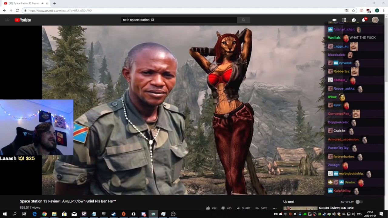Click the SHARE button under the video
The image size is (388, 218).
coord(243,208)
